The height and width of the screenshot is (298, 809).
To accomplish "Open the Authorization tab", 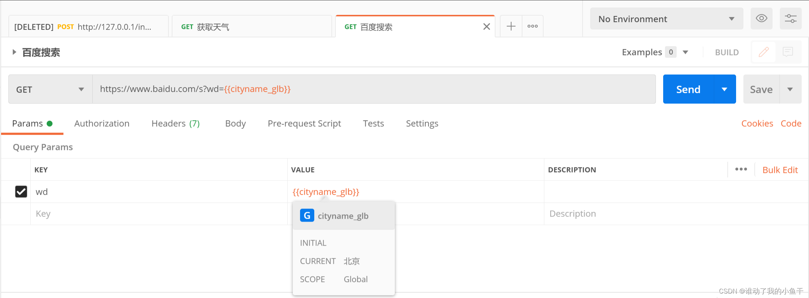I will (102, 123).
